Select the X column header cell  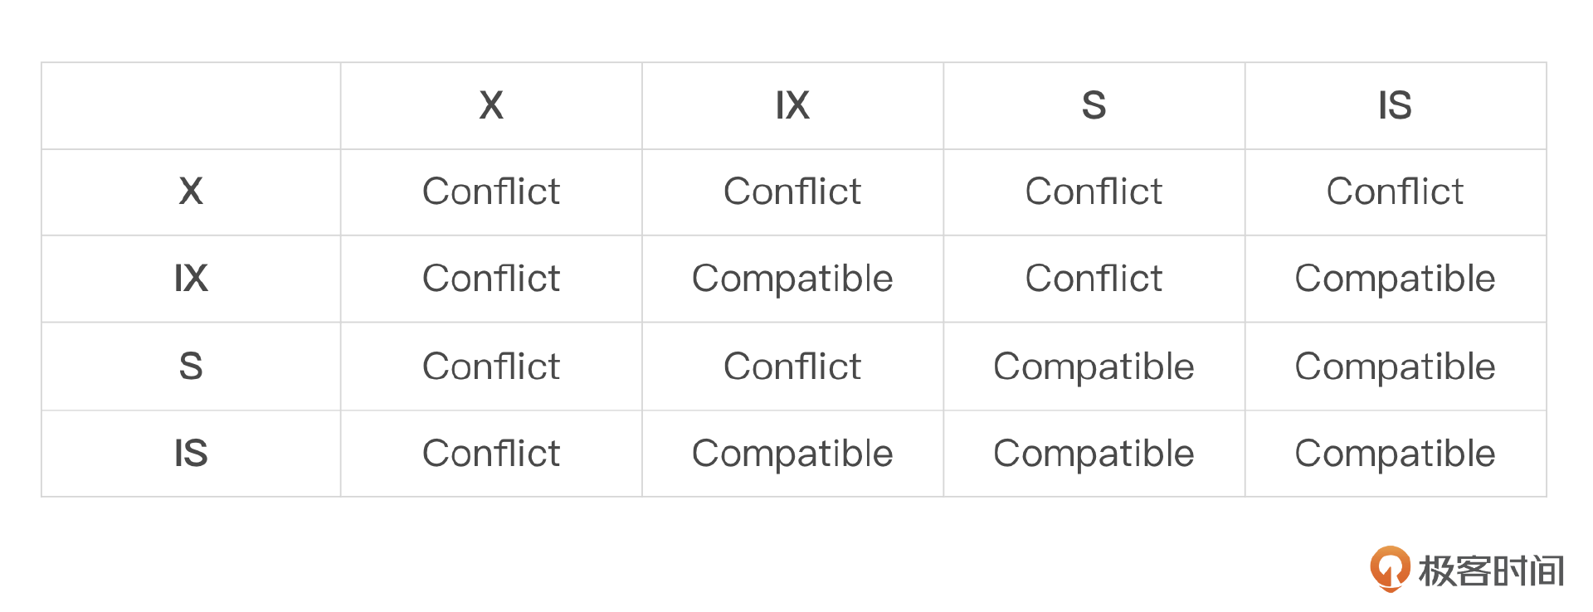pos(491,106)
